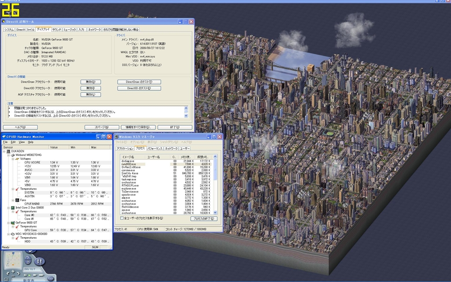
Task: Switch to ネットワーク tab in DirectX tool
Action: [94, 30]
